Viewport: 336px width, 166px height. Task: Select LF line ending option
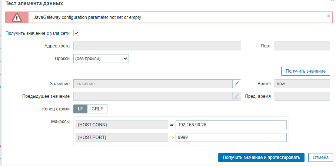(x=80, y=109)
